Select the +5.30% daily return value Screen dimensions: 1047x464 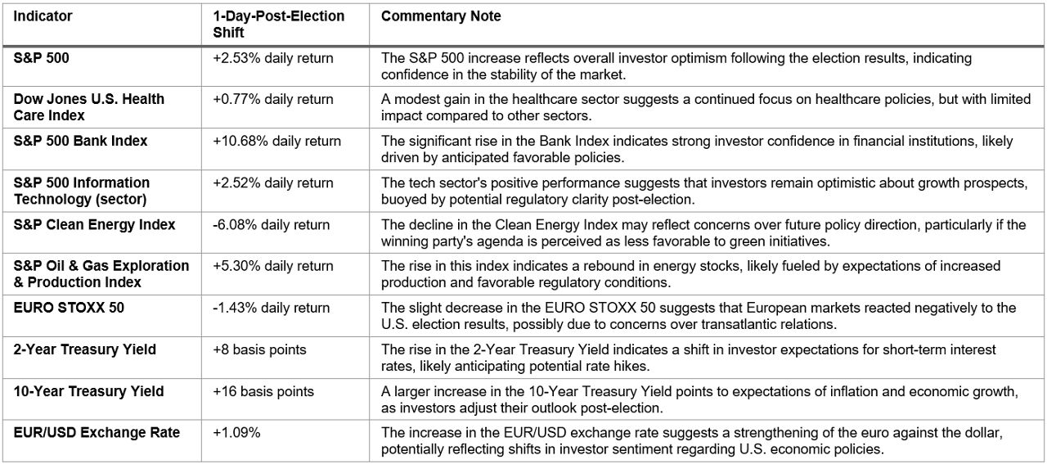point(273,266)
